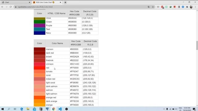Click the Purple color swatch
The image size is (198, 111).
point(40,26)
